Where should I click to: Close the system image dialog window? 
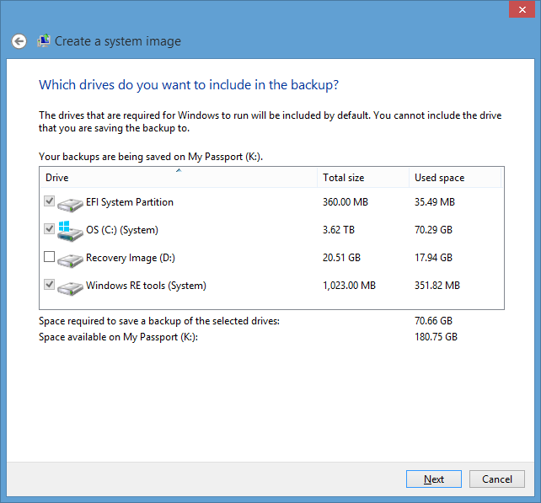tap(522, 9)
